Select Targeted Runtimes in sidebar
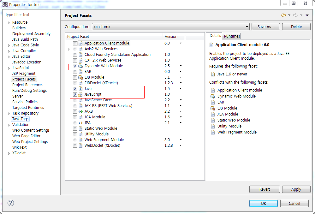 [x=28, y=108]
